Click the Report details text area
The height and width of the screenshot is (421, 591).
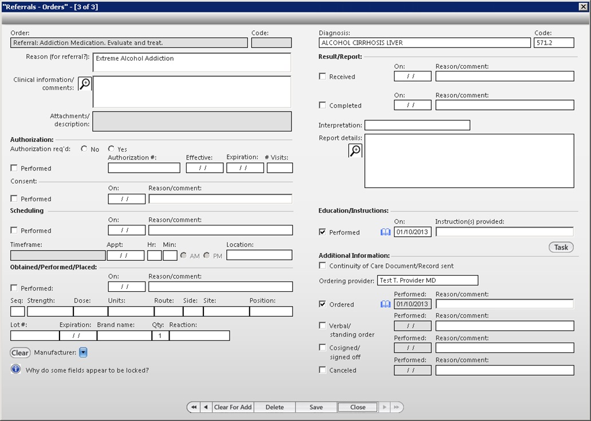coord(469,161)
